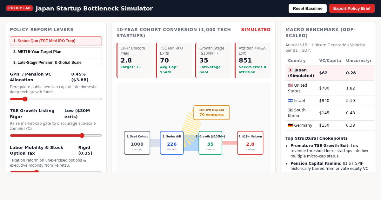Image resolution: width=381 pixels, height=200 pixels.
Task: Click the Japan Startup Bottleneck Simulator title
Action: pos(94,8)
